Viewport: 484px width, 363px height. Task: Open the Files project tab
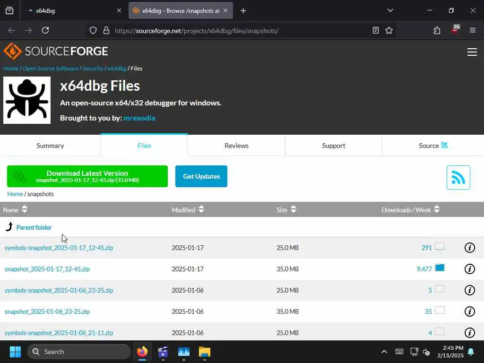coord(144,146)
